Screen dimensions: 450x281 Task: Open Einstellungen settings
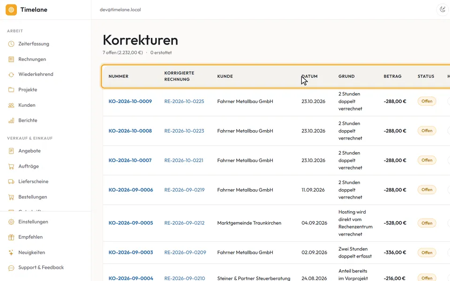pyautogui.click(x=33, y=222)
